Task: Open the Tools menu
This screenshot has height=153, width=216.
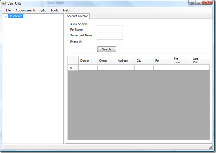Action: [x=54, y=10]
